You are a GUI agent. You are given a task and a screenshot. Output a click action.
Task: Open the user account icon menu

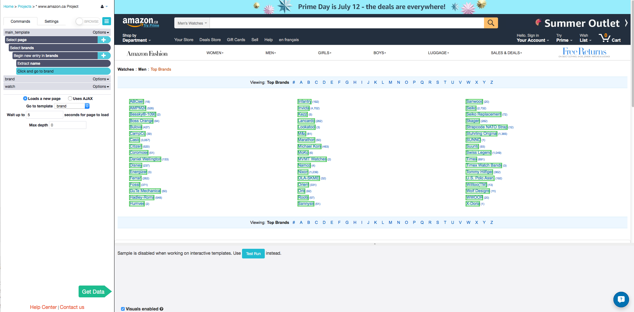(104, 7)
